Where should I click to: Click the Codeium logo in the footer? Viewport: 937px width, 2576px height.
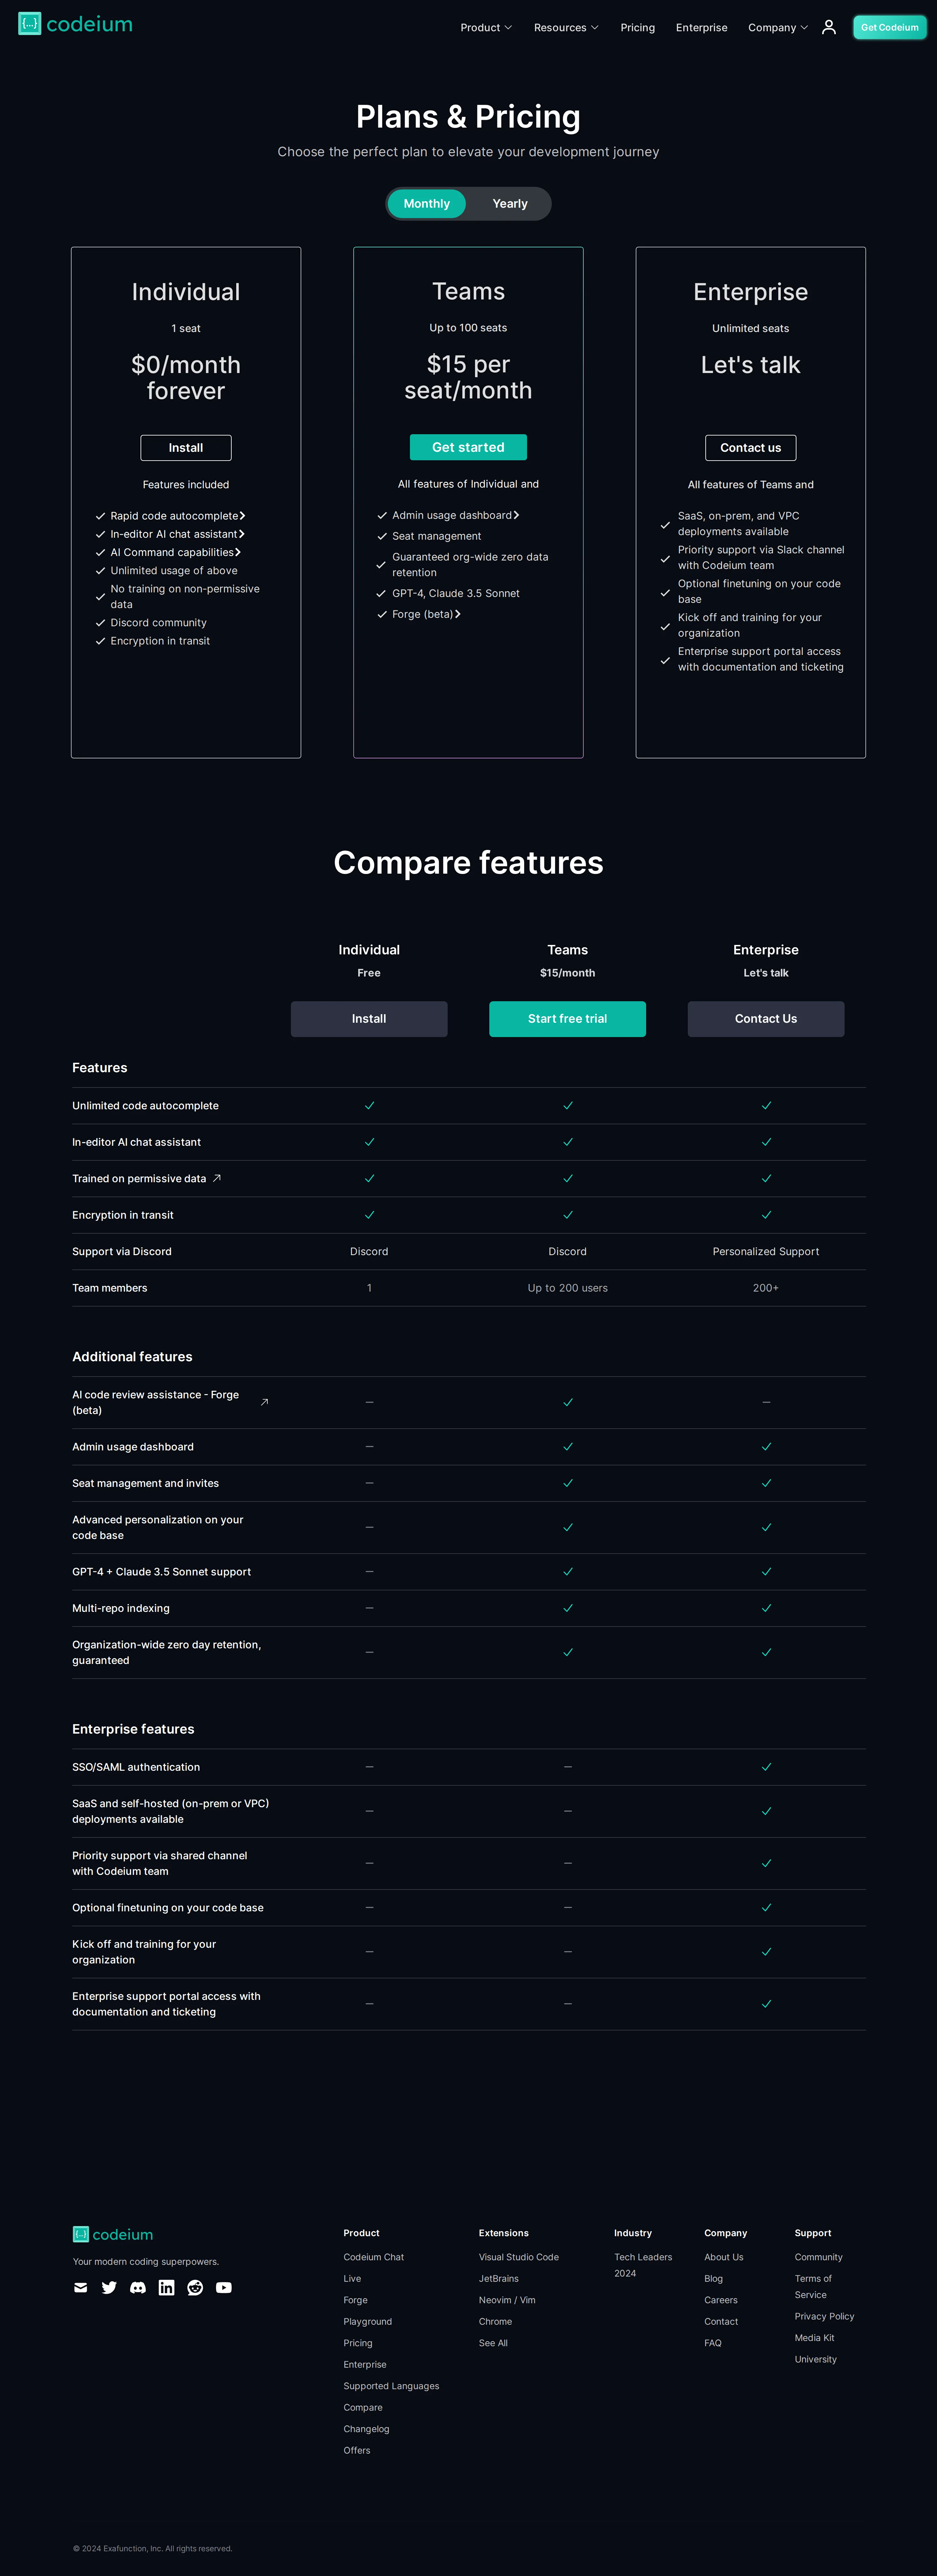[113, 2234]
